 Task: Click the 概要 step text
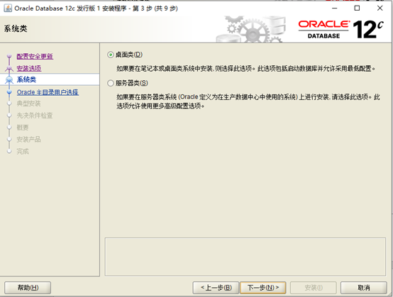click(23, 128)
